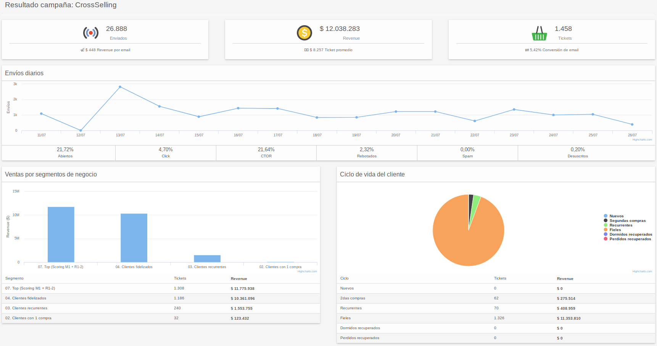The width and height of the screenshot is (657, 346).
Task: Click the $ 10.361.096 revenue cell
Action: pyautogui.click(x=243, y=299)
